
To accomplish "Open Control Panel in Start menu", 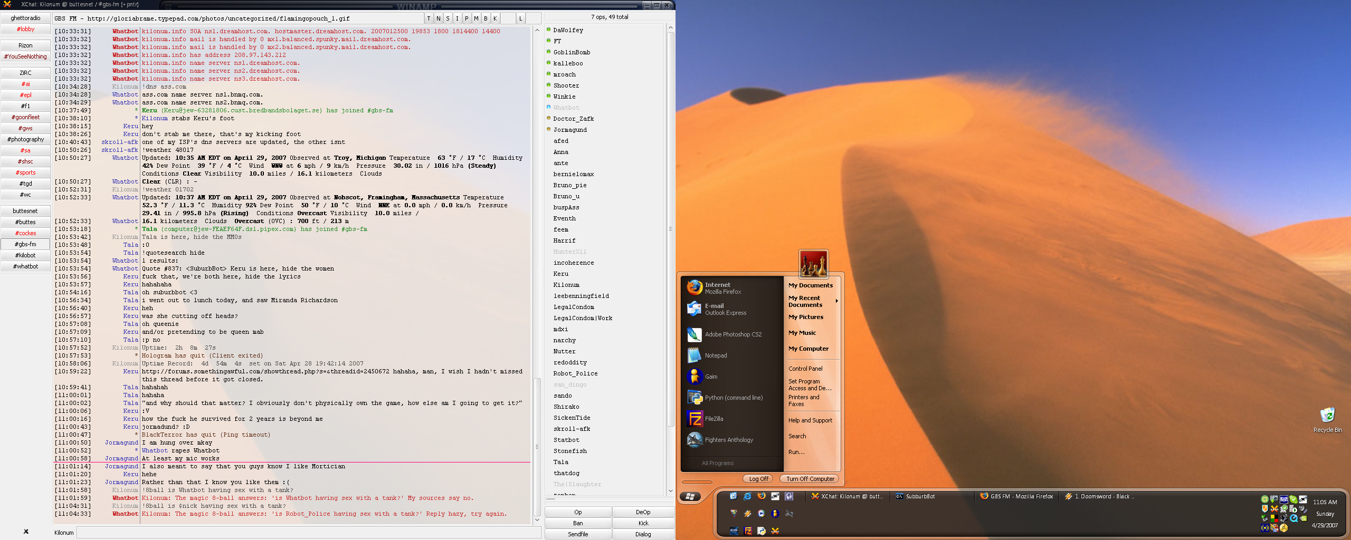I will click(x=805, y=369).
